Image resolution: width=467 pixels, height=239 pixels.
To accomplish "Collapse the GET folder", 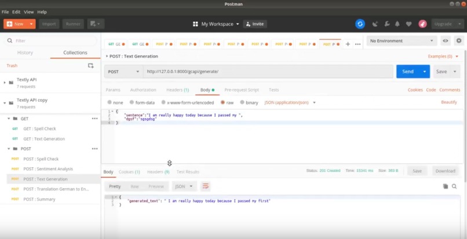I will tap(9, 119).
